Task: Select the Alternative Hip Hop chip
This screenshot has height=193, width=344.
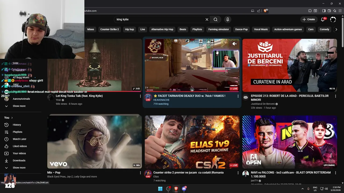Action: 162,29
